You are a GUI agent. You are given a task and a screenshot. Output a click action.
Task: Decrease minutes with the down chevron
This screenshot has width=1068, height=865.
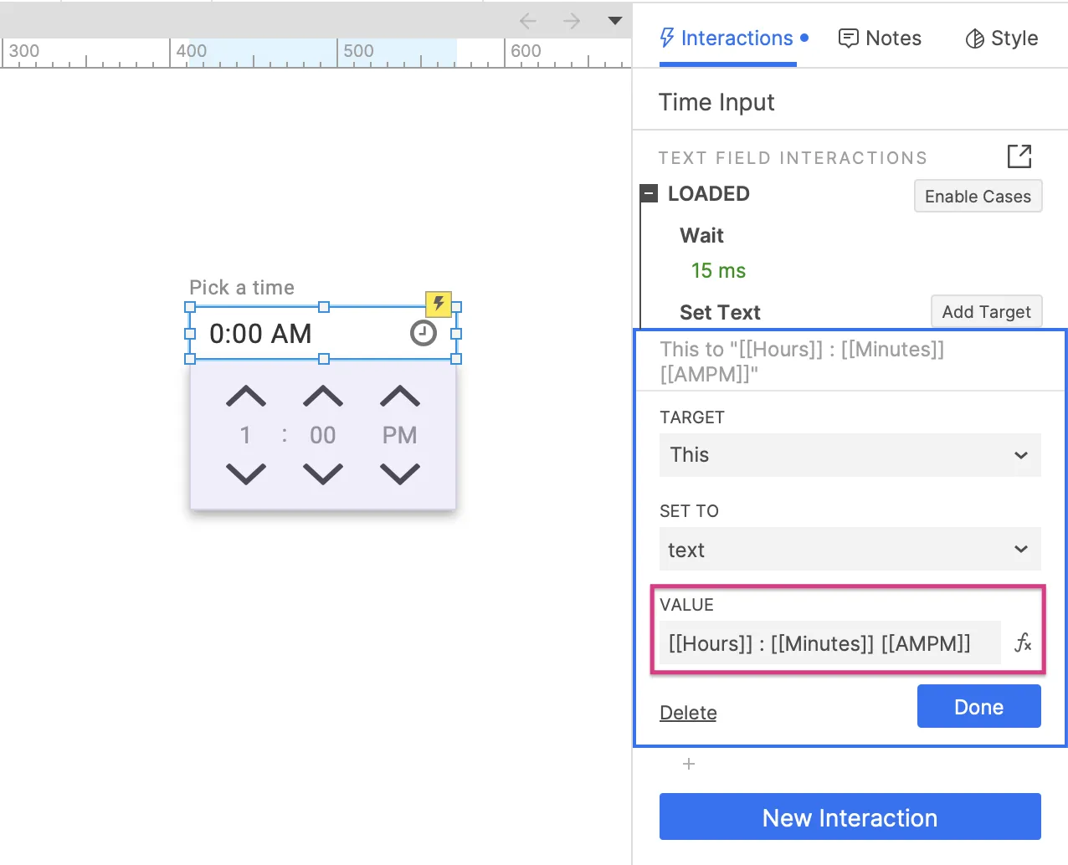coord(323,474)
